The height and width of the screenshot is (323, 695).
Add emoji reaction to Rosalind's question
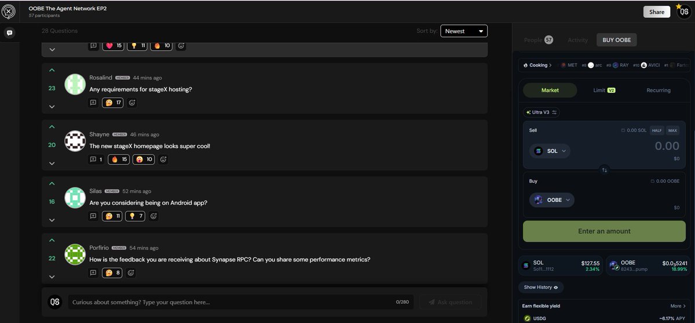pos(132,102)
